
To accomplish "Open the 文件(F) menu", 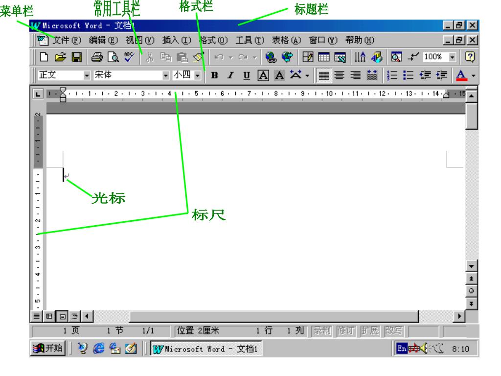I will [67, 40].
